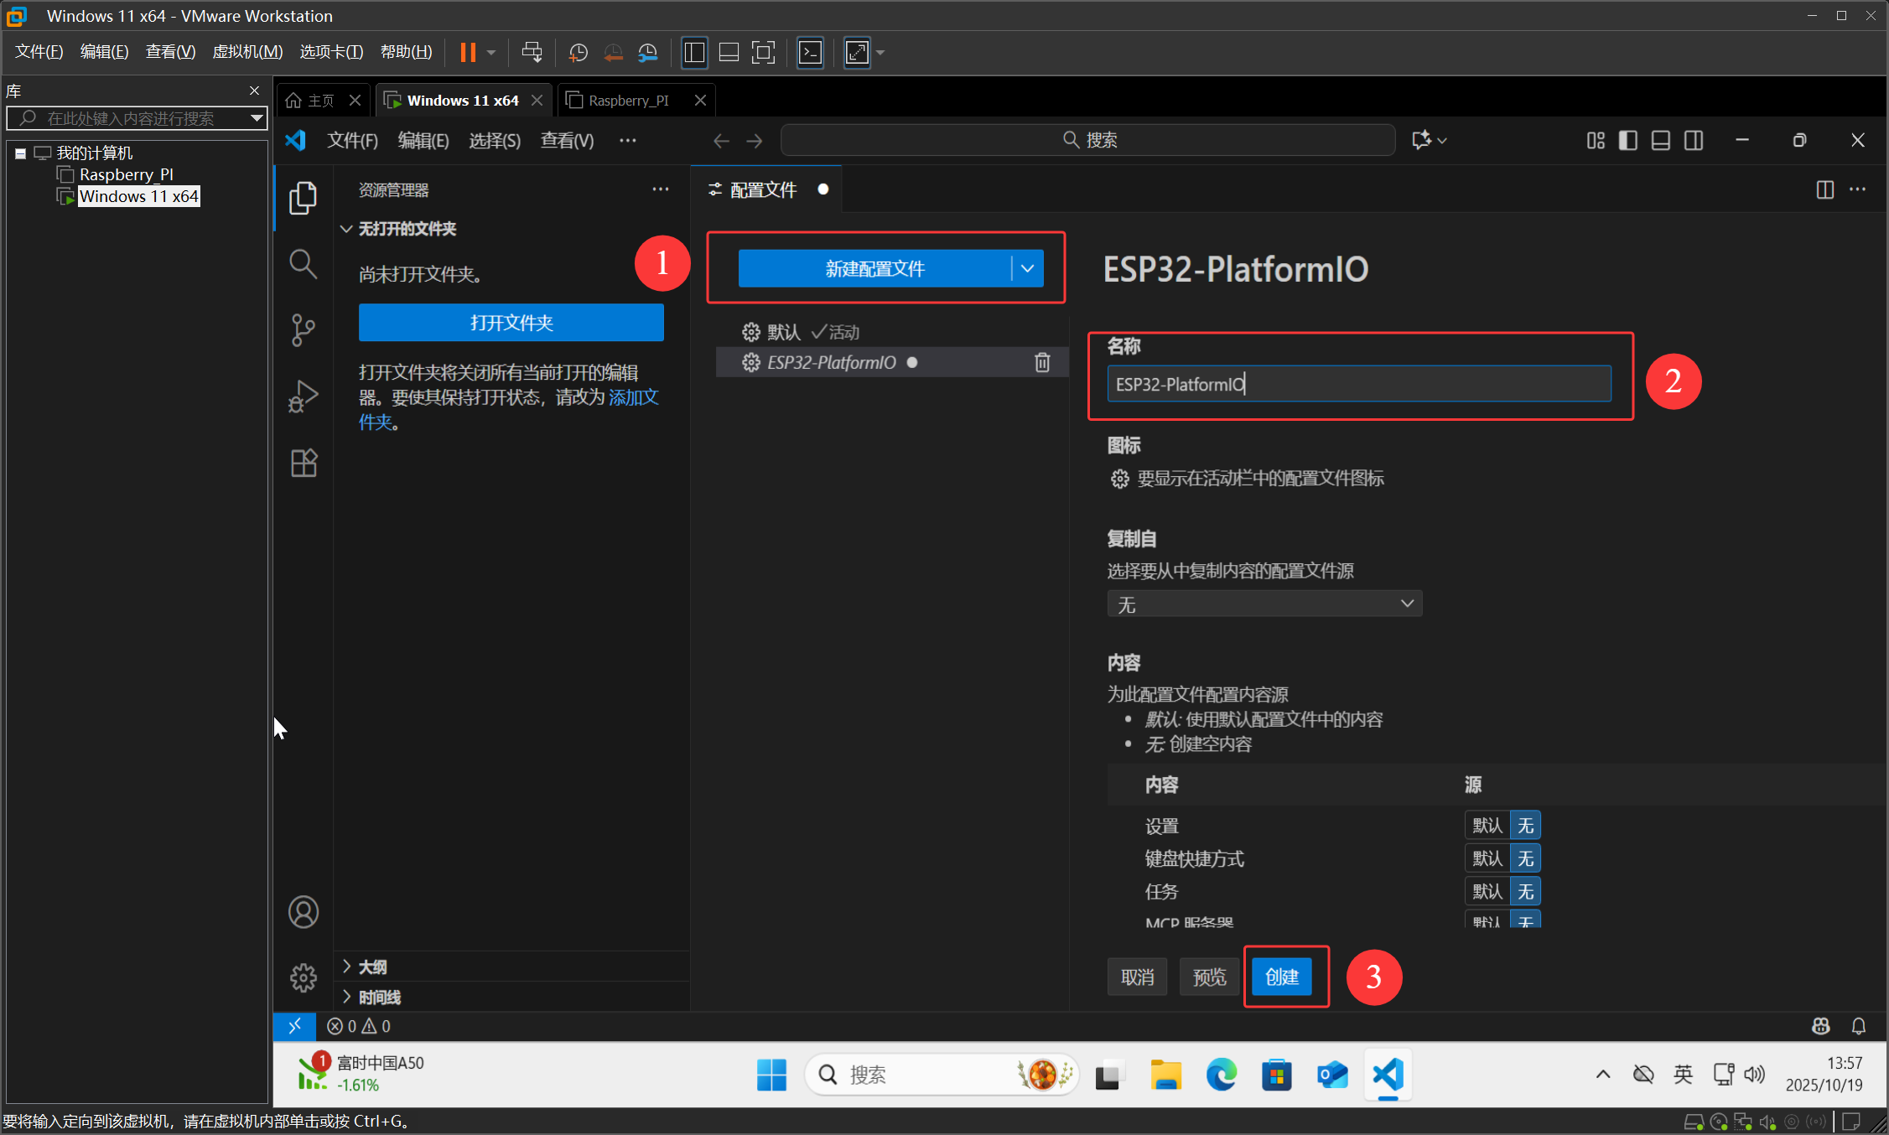Delete the ESP32-PlatformIO profile with trash icon
Viewport: 1889px width, 1135px height.
(x=1042, y=362)
